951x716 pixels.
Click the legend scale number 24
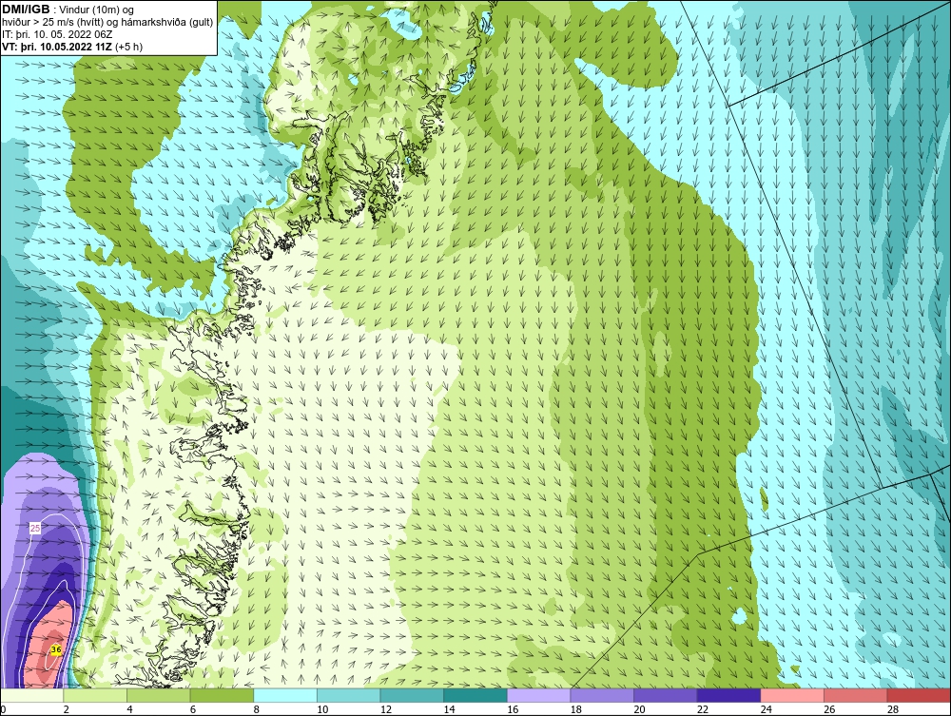point(766,709)
